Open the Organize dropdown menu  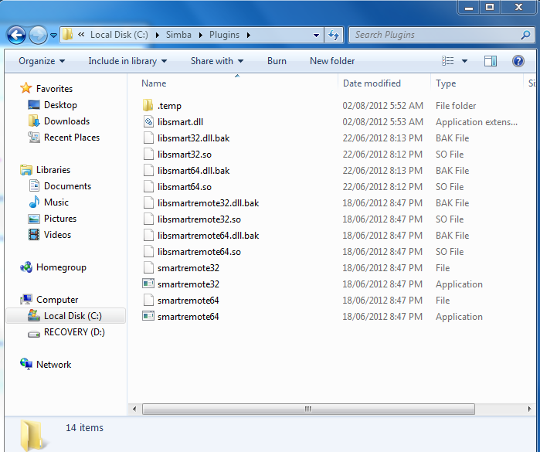click(42, 61)
